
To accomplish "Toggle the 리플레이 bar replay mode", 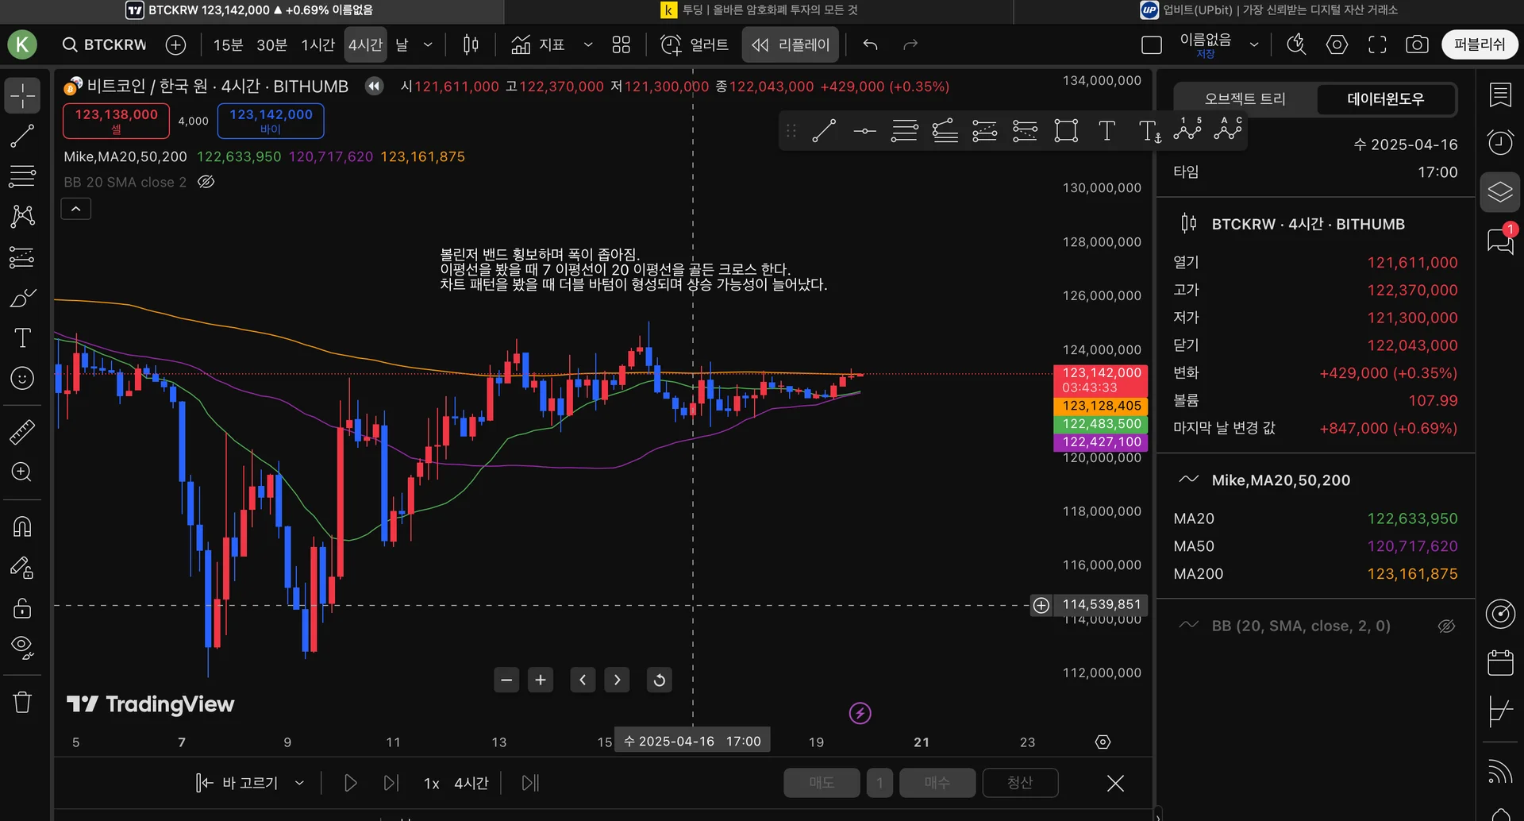I will click(791, 44).
